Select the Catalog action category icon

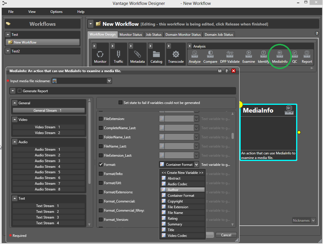point(156,54)
